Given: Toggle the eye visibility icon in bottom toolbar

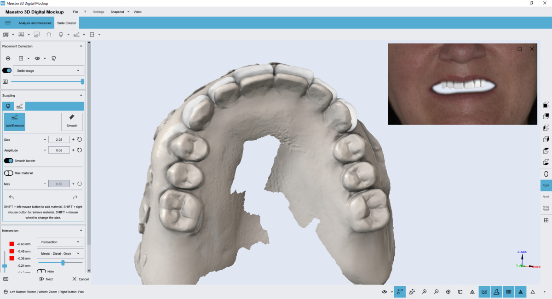Looking at the screenshot, I should click(384, 292).
